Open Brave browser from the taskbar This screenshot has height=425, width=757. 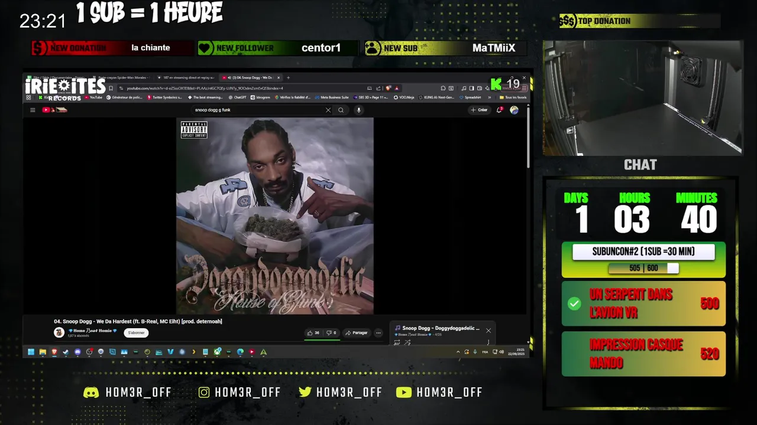click(x=54, y=352)
